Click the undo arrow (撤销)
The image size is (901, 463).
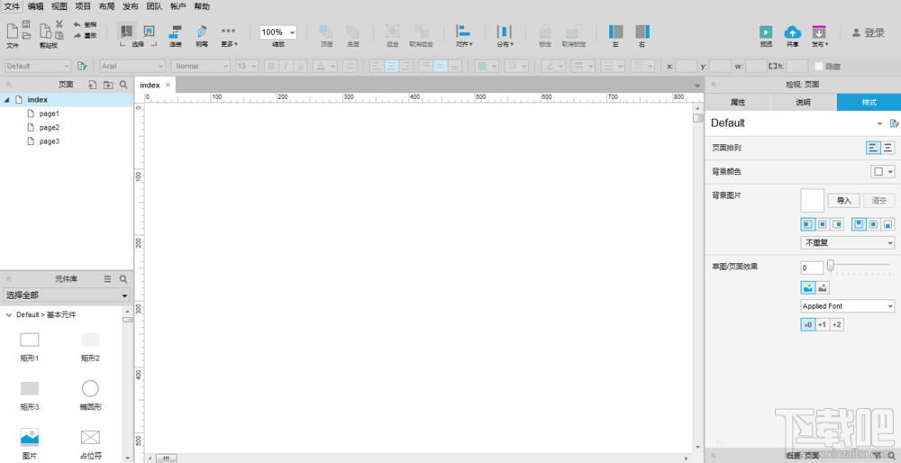coord(77,24)
